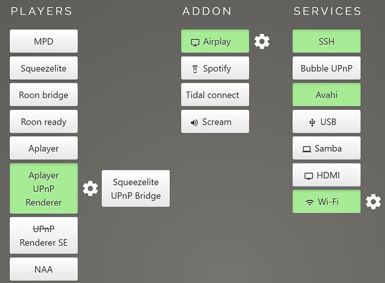Select the MPD player

(44, 41)
